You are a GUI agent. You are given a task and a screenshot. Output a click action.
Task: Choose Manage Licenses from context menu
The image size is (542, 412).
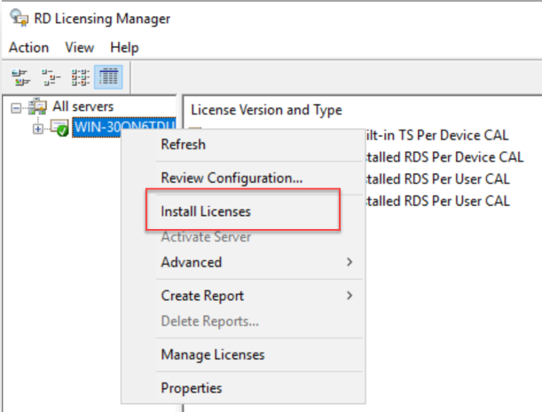pyautogui.click(x=212, y=354)
